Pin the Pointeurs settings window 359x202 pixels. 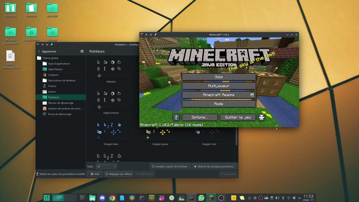[x=52, y=44]
